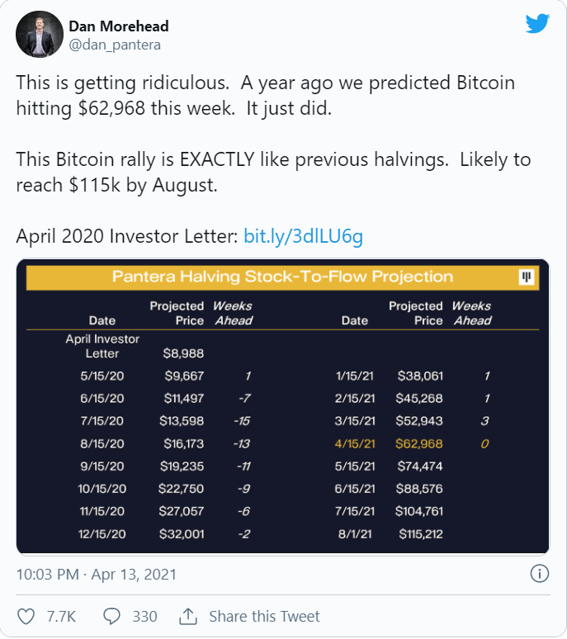Screen dimensions: 567x639
Task: Click the highlighted 4/15/21 date in table
Action: [x=356, y=444]
